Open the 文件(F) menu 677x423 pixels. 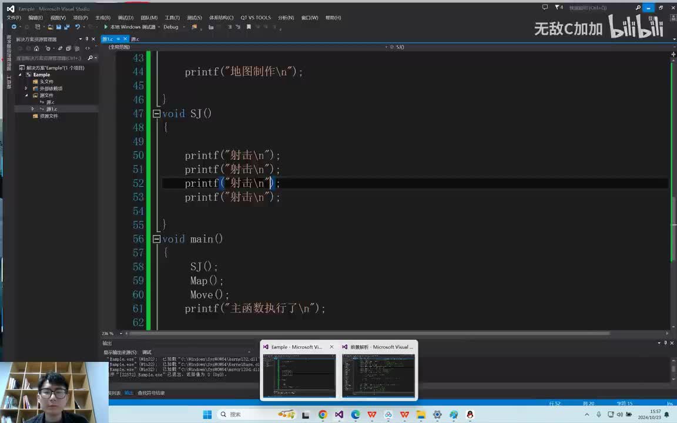click(x=14, y=18)
